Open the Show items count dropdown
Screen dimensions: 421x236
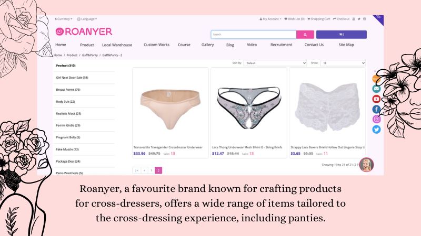click(x=343, y=63)
